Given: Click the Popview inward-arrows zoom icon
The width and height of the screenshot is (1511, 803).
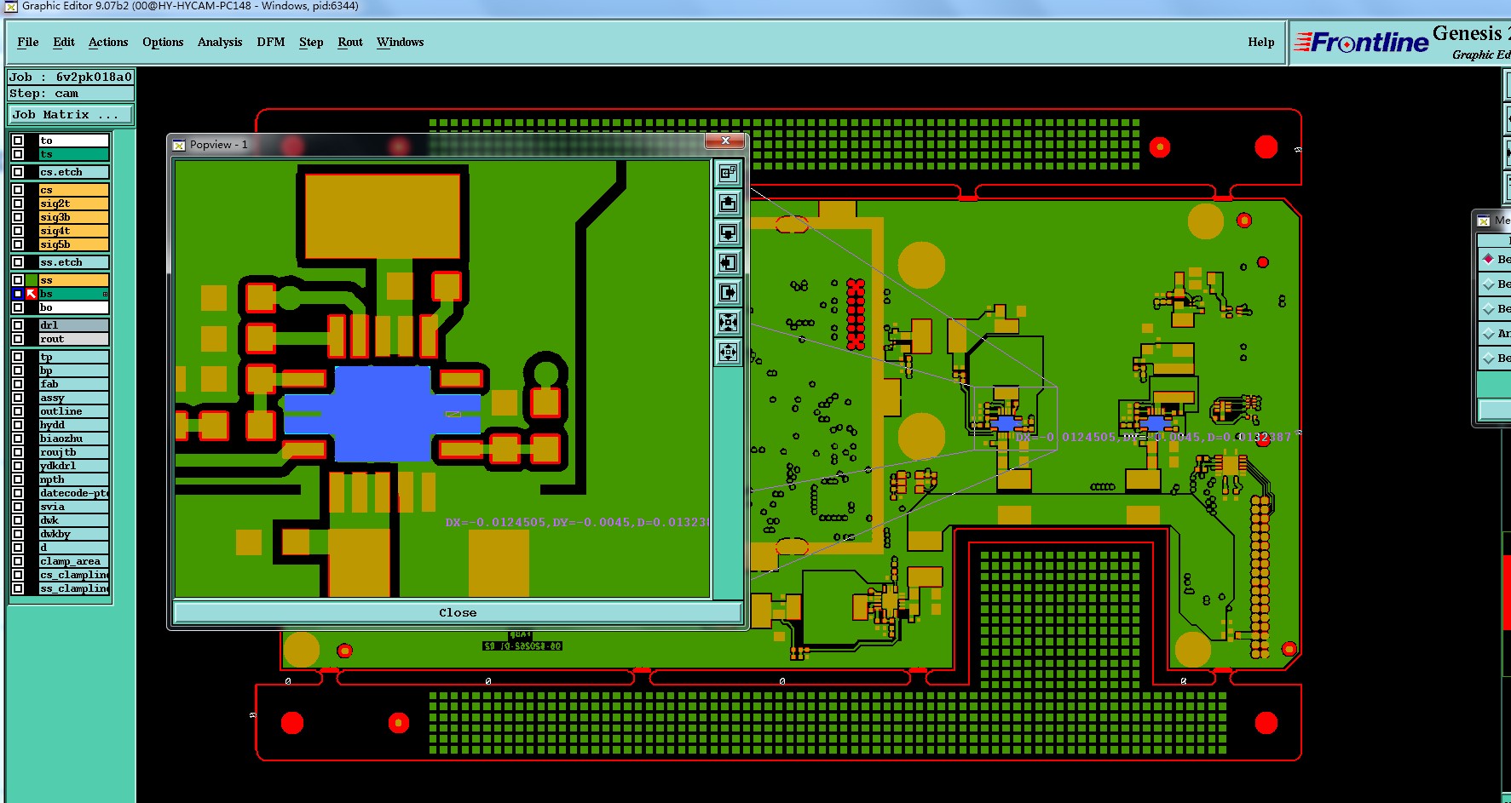Looking at the screenshot, I should click(x=728, y=322).
